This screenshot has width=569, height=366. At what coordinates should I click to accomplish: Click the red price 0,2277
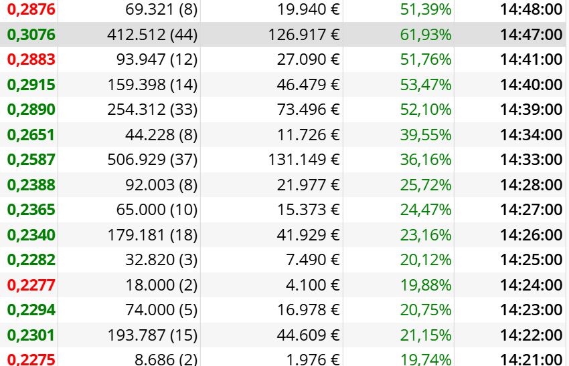31,285
